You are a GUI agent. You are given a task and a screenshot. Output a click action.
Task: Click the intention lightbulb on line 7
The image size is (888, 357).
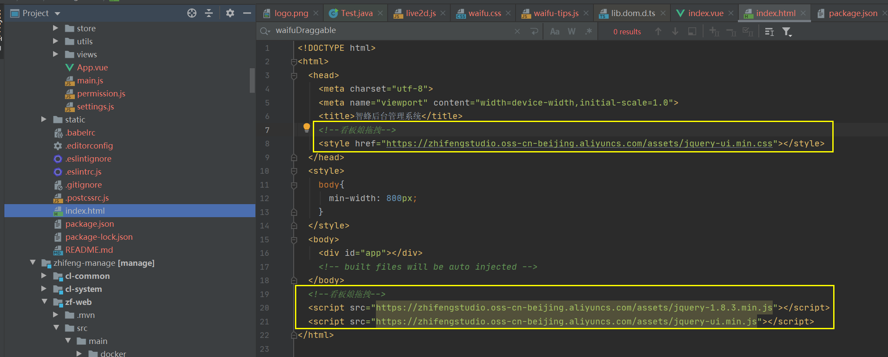point(306,128)
